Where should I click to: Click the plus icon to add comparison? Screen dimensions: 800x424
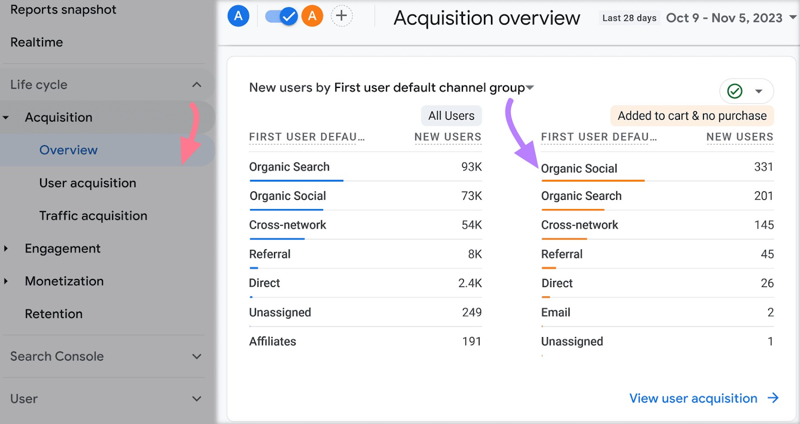[x=341, y=16]
